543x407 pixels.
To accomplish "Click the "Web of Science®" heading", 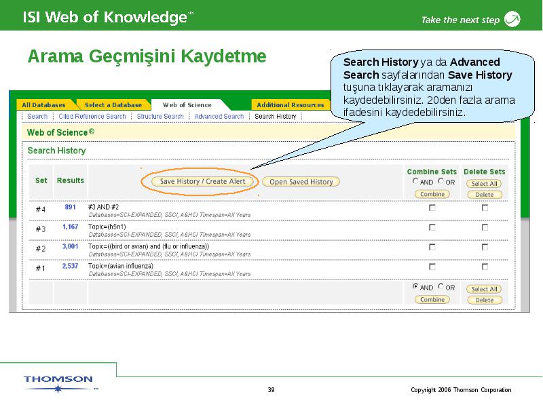I will pos(60,132).
